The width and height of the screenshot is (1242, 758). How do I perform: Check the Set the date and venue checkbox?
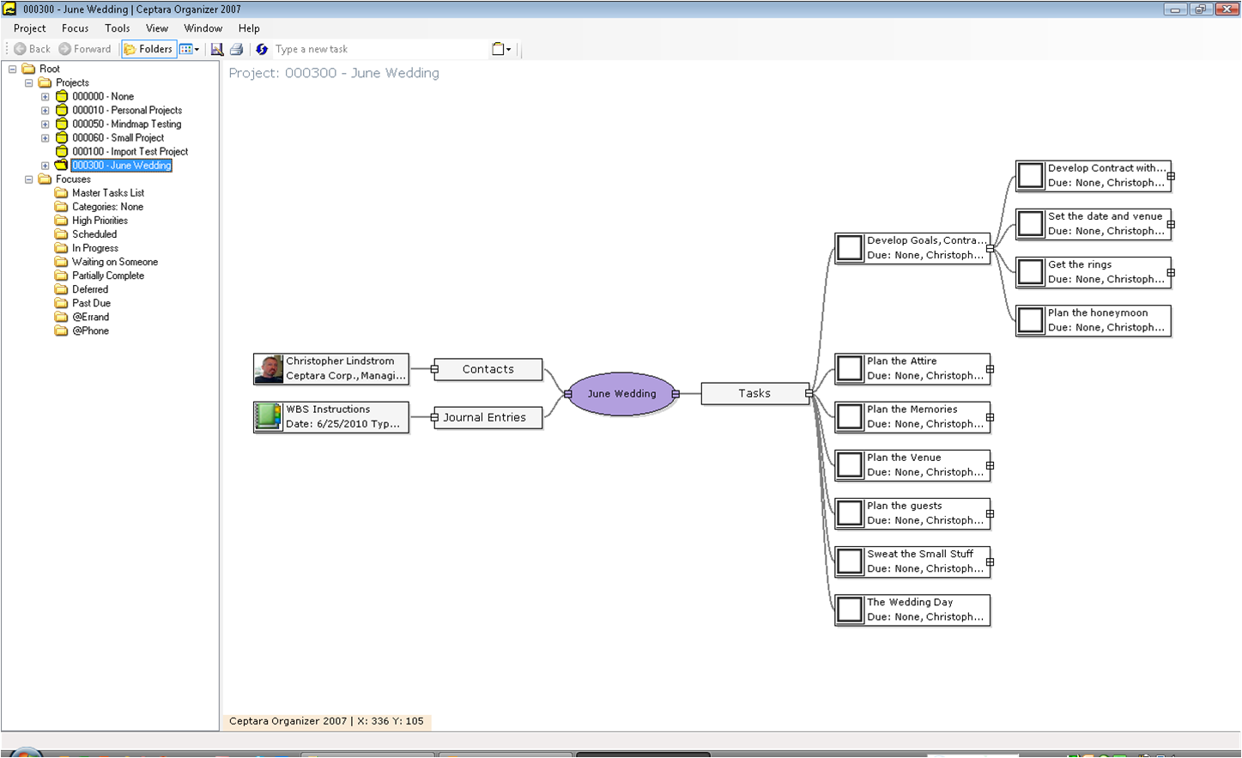coord(1031,224)
